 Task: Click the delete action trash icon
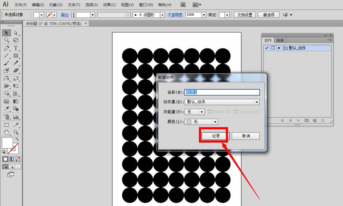pos(323,120)
